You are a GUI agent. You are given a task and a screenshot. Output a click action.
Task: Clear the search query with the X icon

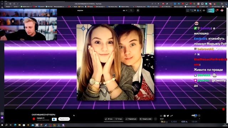point(127,10)
